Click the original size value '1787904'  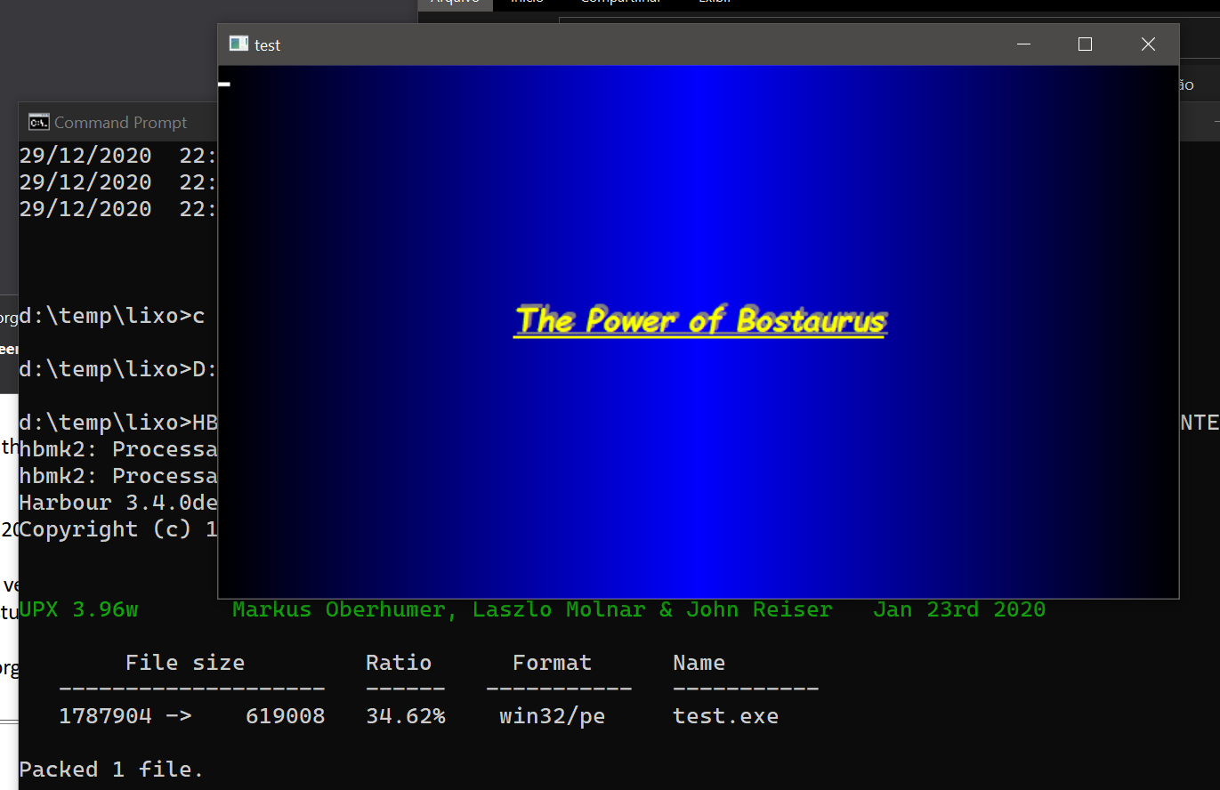[105, 716]
